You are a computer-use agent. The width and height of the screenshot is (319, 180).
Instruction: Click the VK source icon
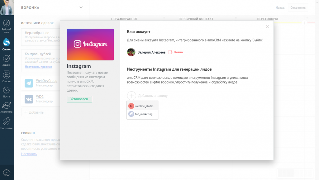click(x=29, y=99)
